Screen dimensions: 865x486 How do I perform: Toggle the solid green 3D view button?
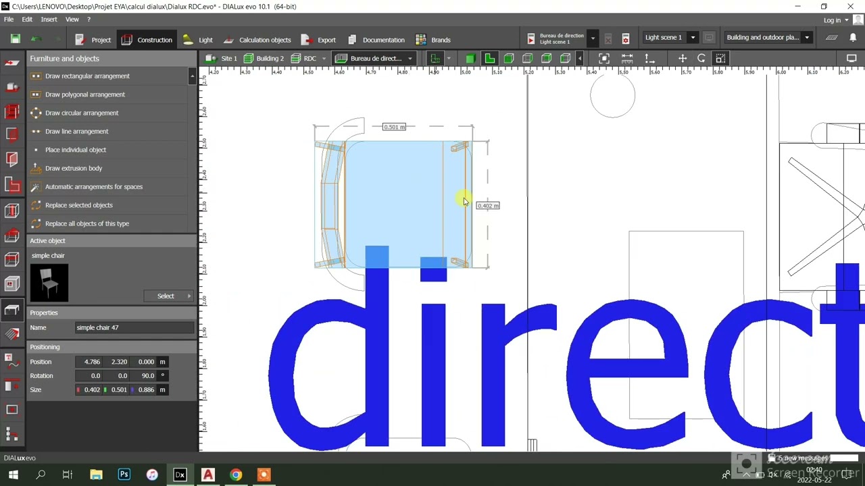tap(470, 59)
